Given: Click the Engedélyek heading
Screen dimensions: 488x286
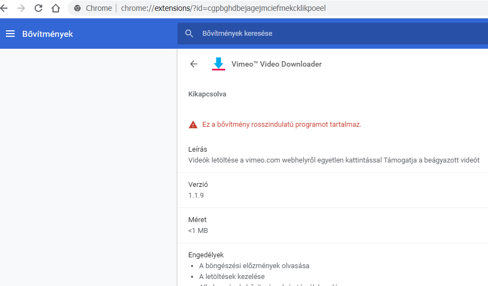Looking at the screenshot, I should (x=206, y=255).
